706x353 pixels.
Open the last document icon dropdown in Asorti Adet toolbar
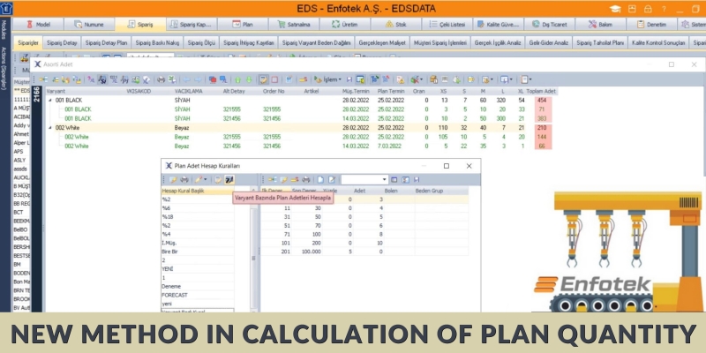tap(530, 79)
